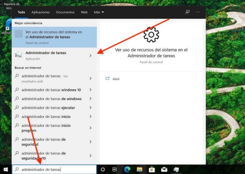
Task: Expand arrow for 'administrador de tareas inicio program'
Action: (x=91, y=128)
